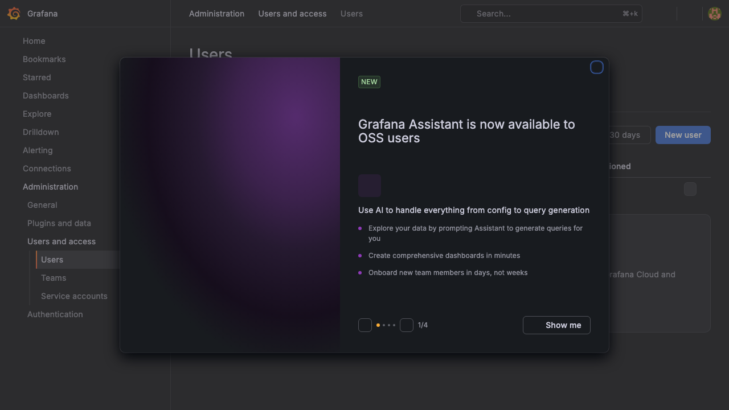729x410 pixels.
Task: Click the Grafana logo icon
Action: tap(14, 14)
